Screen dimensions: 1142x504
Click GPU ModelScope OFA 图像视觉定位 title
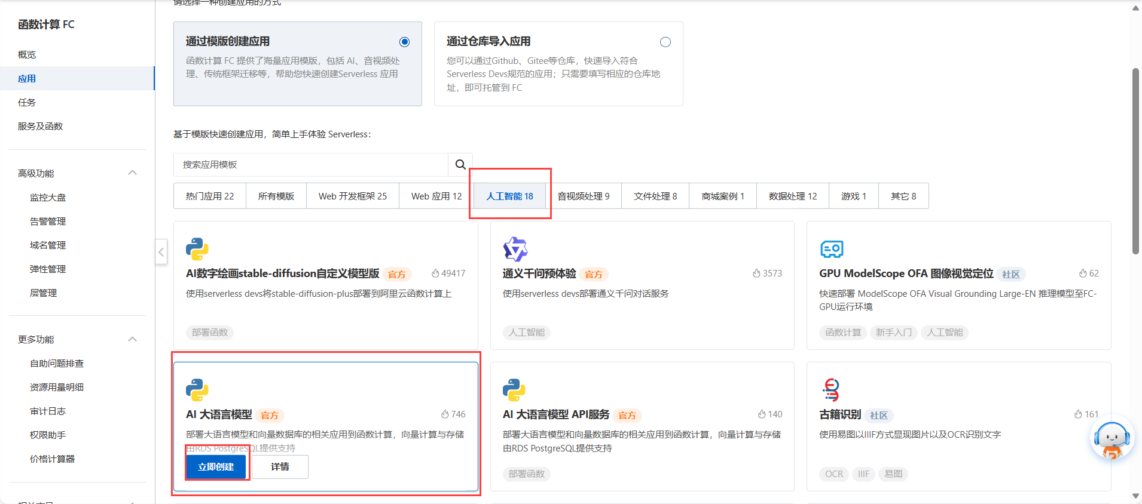(906, 273)
